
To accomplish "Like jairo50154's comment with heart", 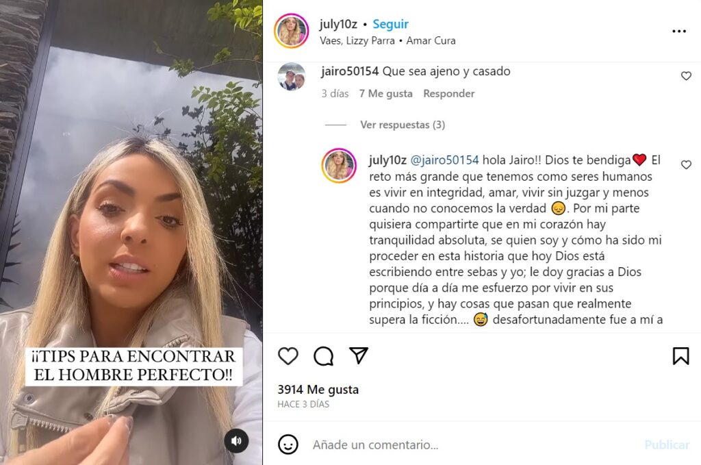I will [686, 76].
